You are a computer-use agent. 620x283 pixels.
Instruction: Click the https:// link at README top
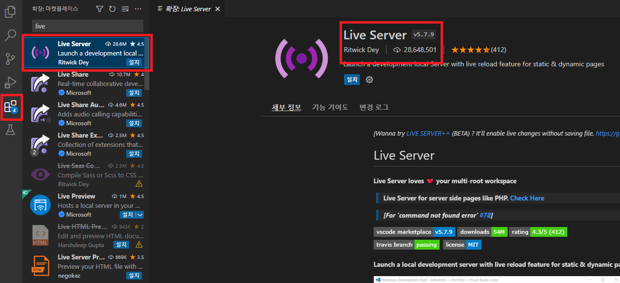point(608,133)
